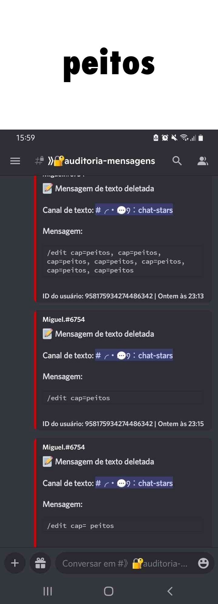
Task: Tap the '/edit cap=peitos' single-line code block
Action: pos(122,398)
